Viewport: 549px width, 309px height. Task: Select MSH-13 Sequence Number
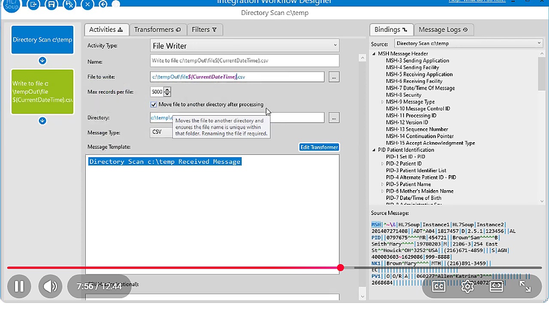[417, 129]
